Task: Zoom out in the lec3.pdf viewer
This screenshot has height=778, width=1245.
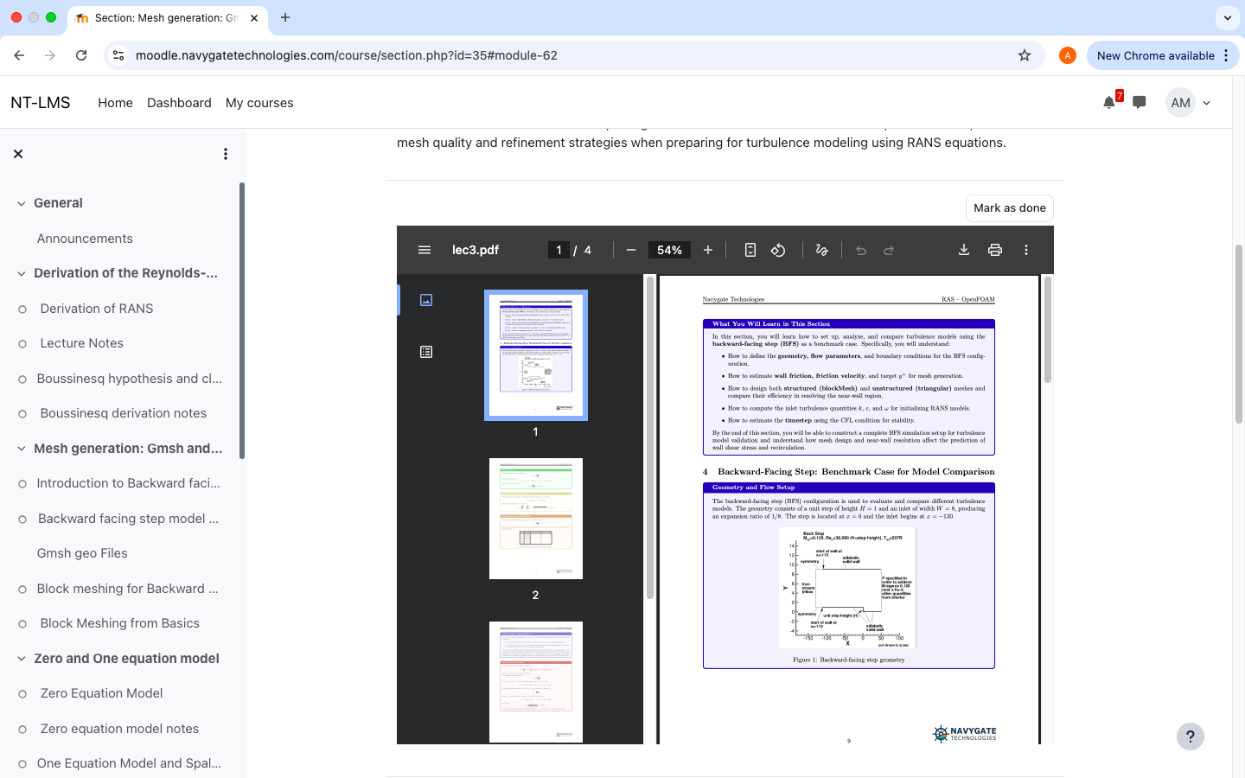Action: click(630, 250)
